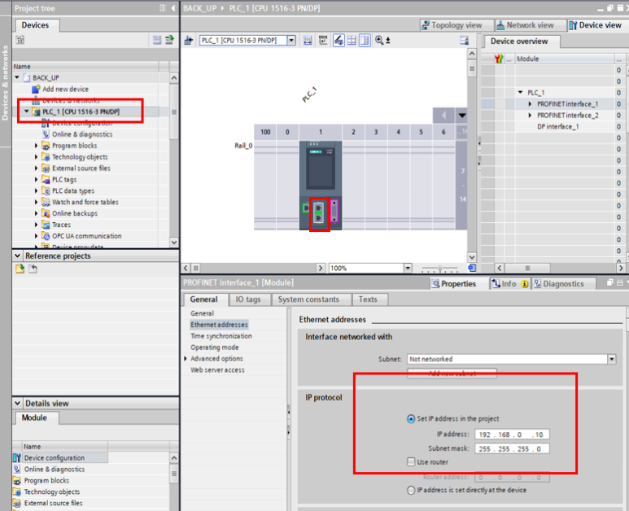Click the show address labels toolbar icon
The image size is (629, 511).
(308, 40)
